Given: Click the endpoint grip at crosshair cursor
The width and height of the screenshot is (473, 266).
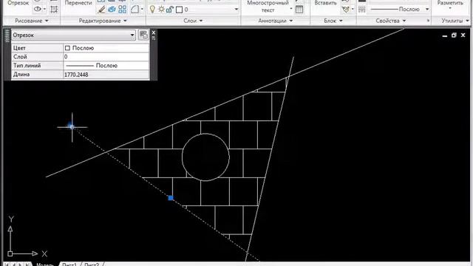Looking at the screenshot, I should click(72, 127).
